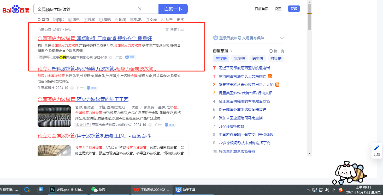Select the 北京榜 hot list tab
Screen dimensions: 383x195
point(239,58)
